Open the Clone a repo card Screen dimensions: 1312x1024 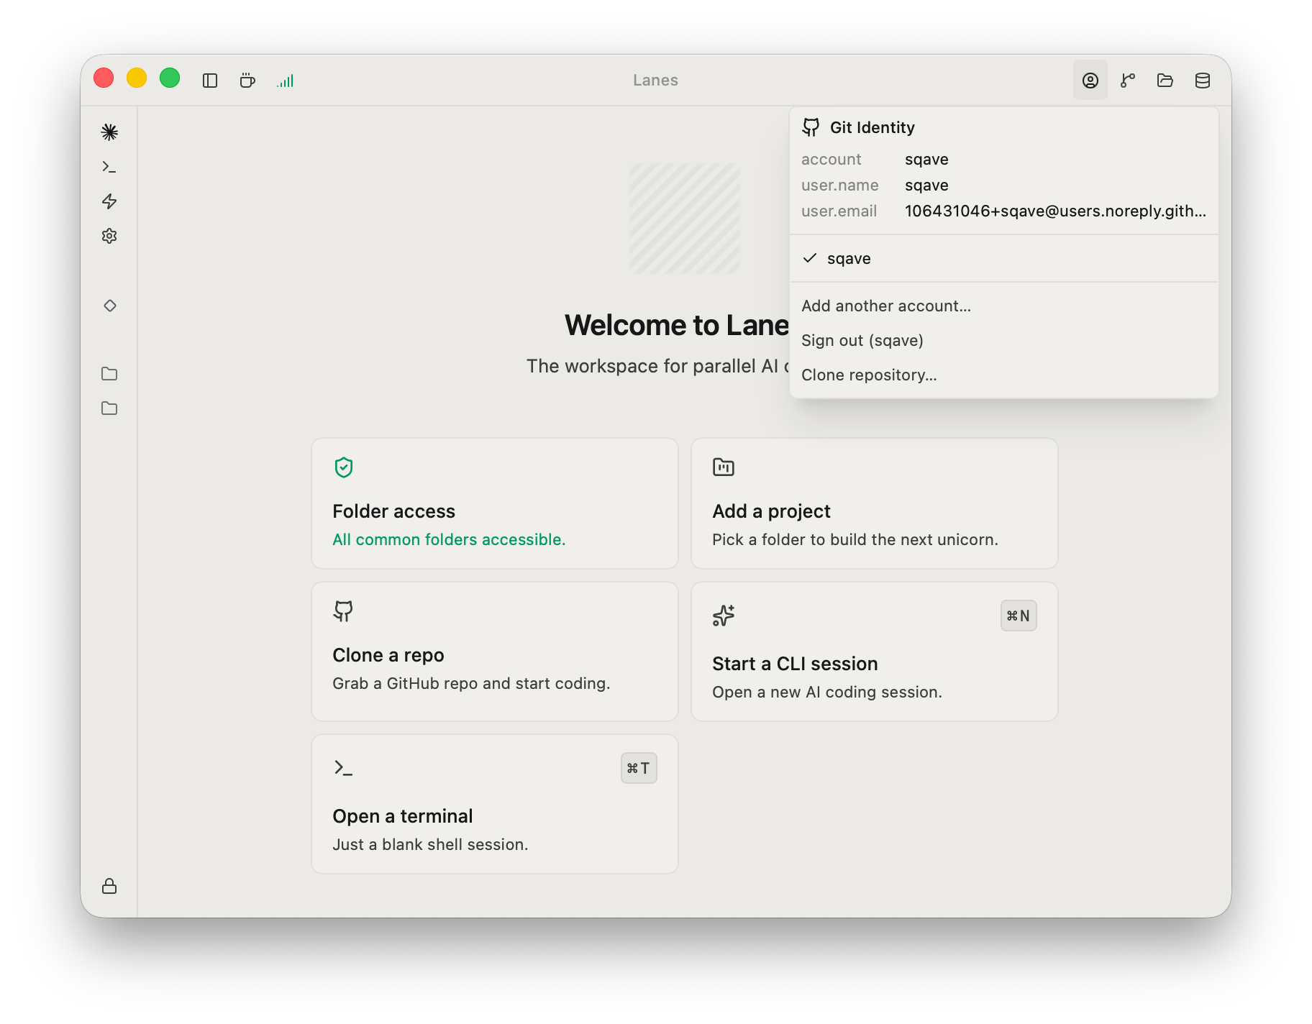click(495, 652)
